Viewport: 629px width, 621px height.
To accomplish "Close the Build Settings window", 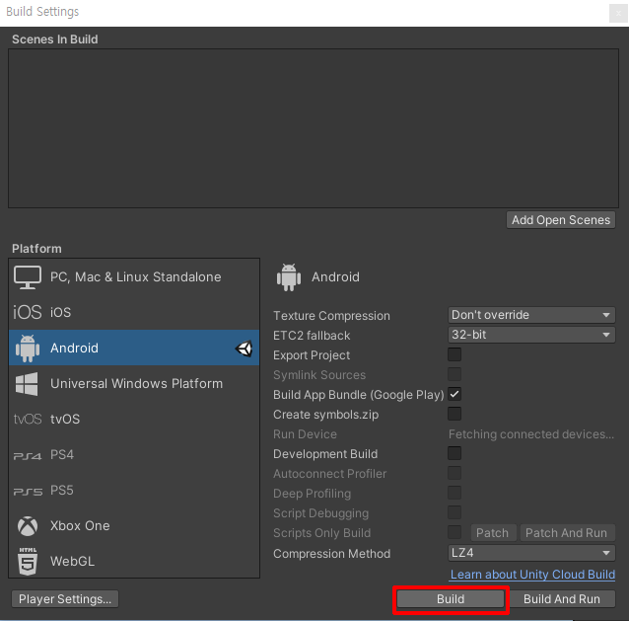I will coord(618,13).
